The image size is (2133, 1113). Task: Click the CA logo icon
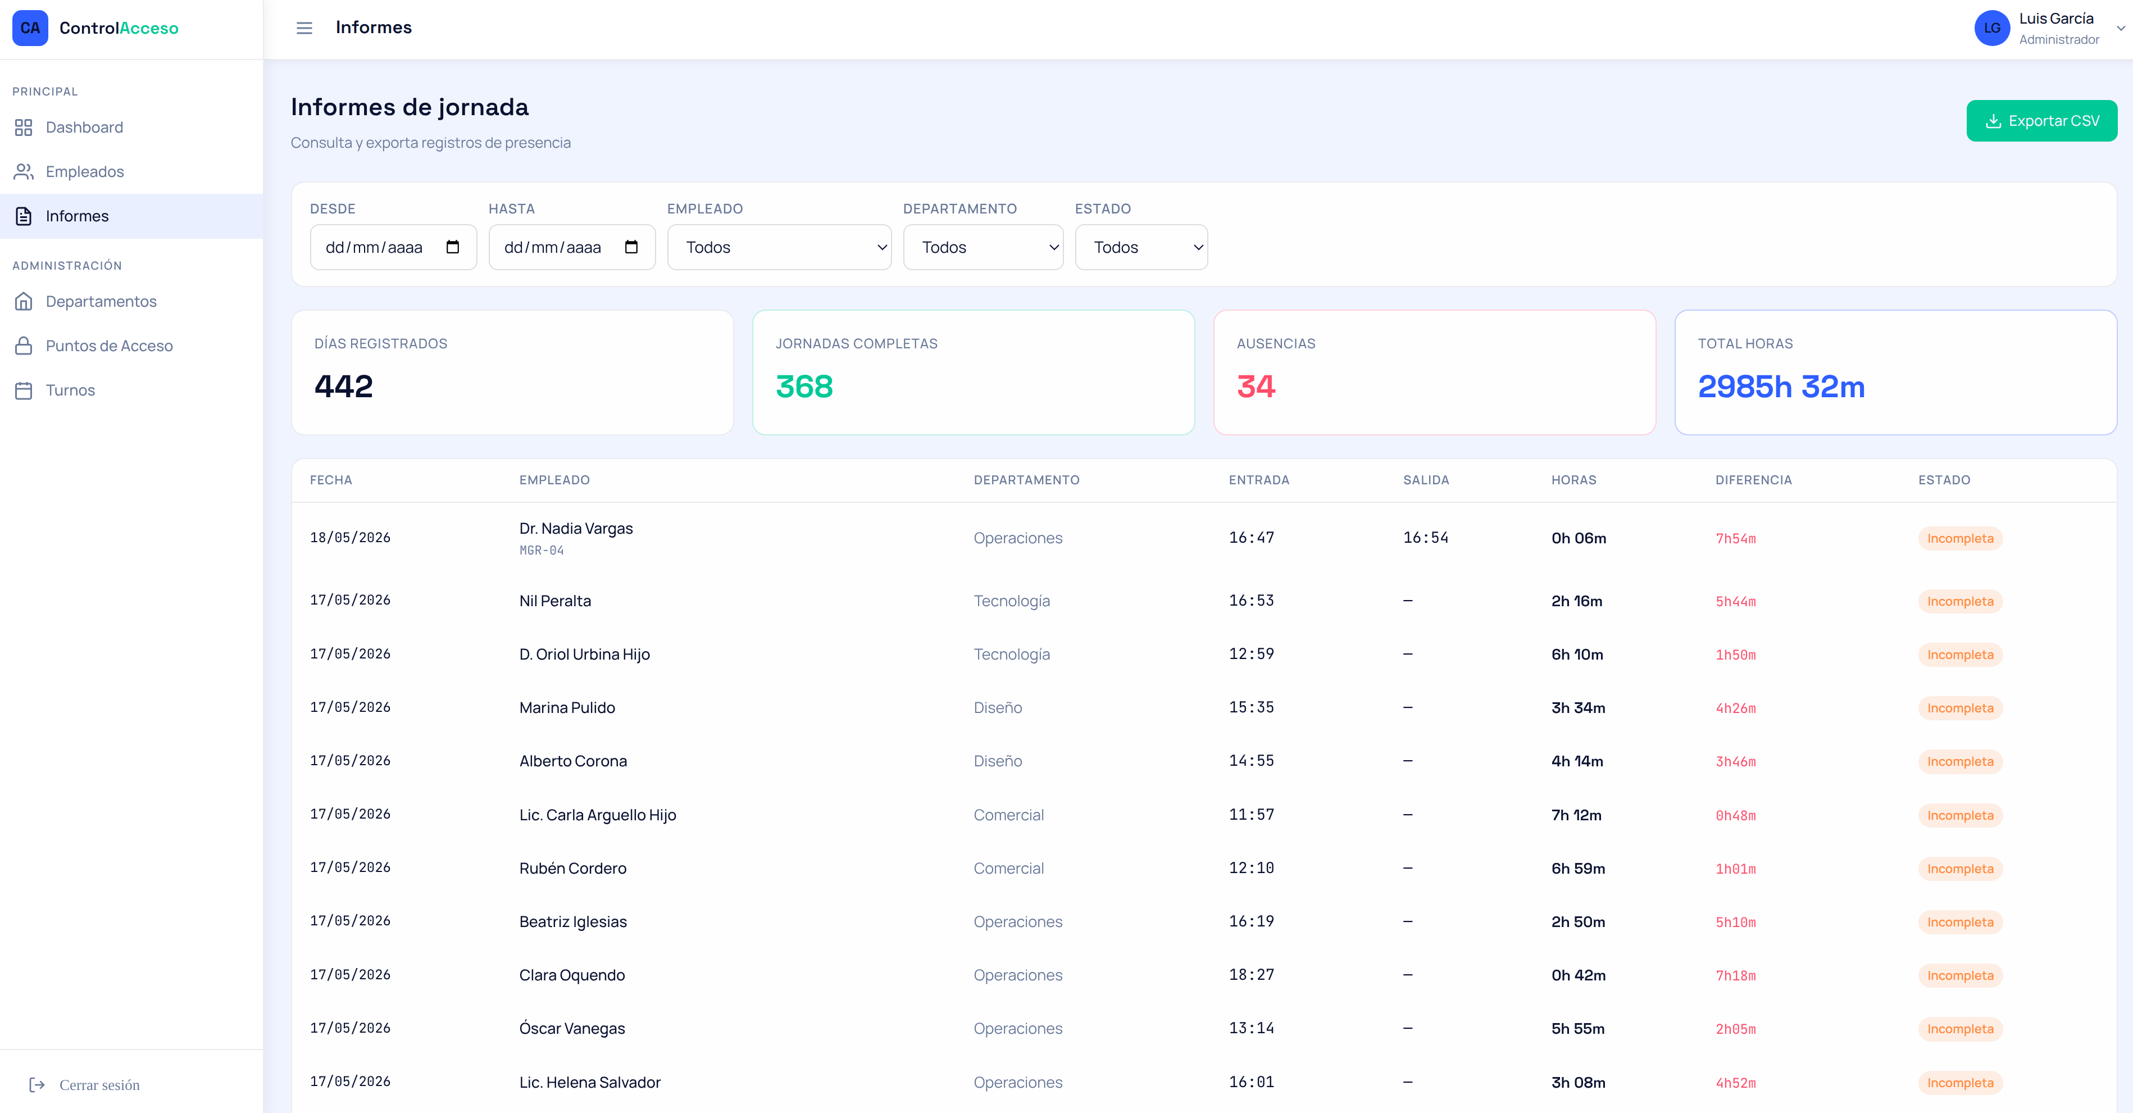tap(30, 28)
